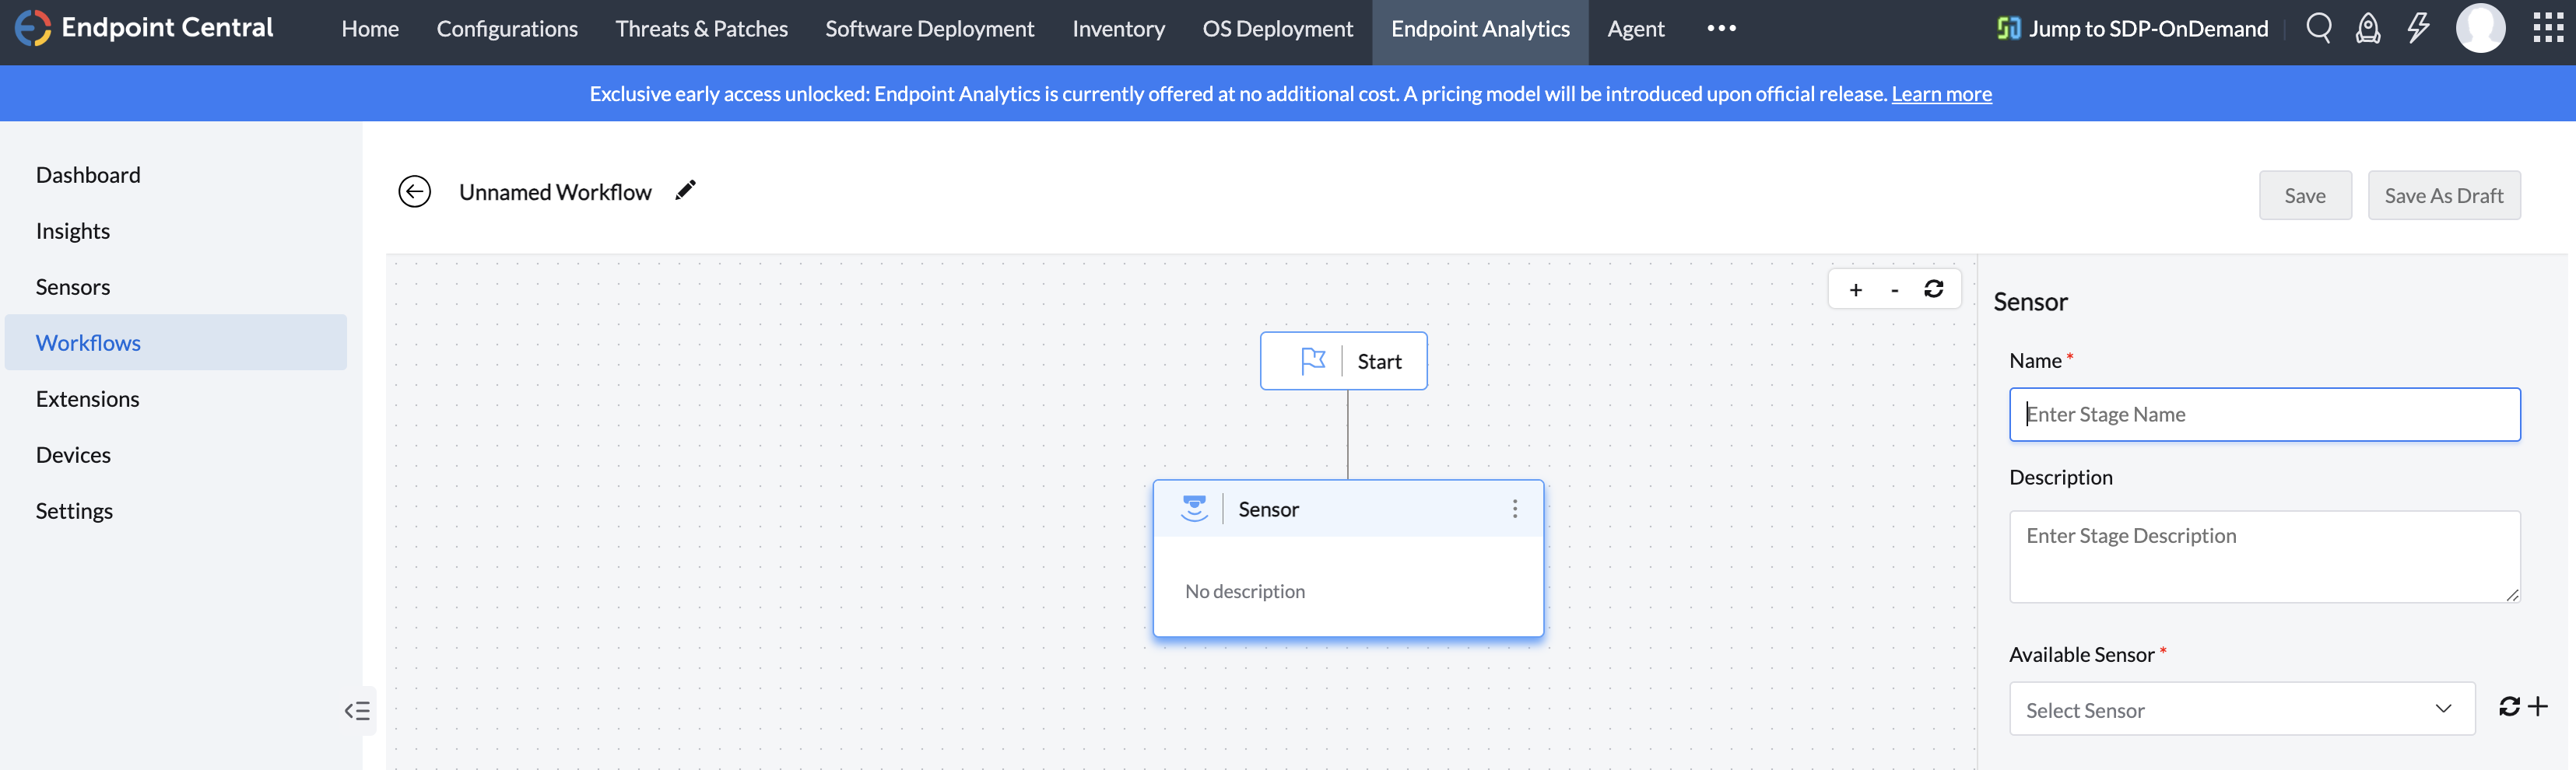Open the quick actions lightning bolt icon
The image size is (2576, 770).
[2418, 28]
